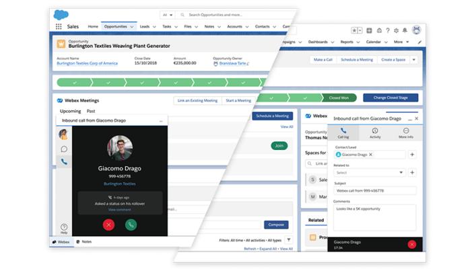This screenshot has width=474, height=269.
Task: Select the Call log tab
Action: pos(343,133)
